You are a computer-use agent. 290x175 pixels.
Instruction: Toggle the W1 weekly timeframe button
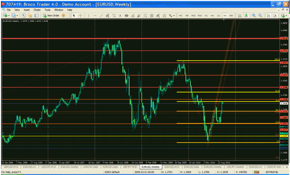[x=225, y=16]
